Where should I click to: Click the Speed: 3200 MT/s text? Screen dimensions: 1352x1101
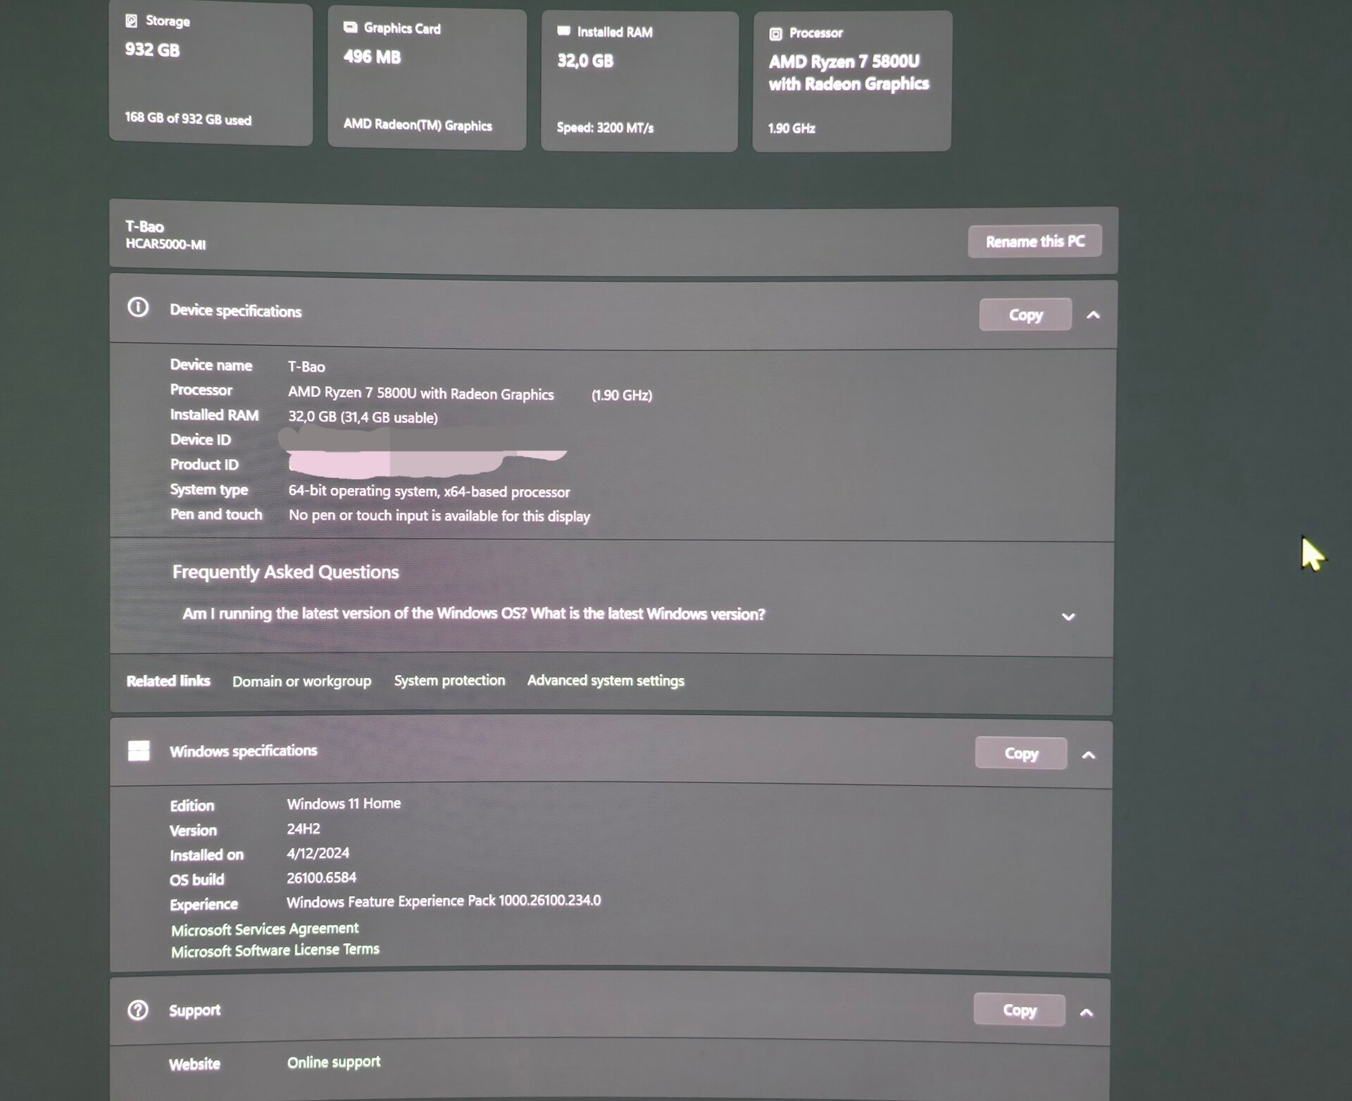605,127
